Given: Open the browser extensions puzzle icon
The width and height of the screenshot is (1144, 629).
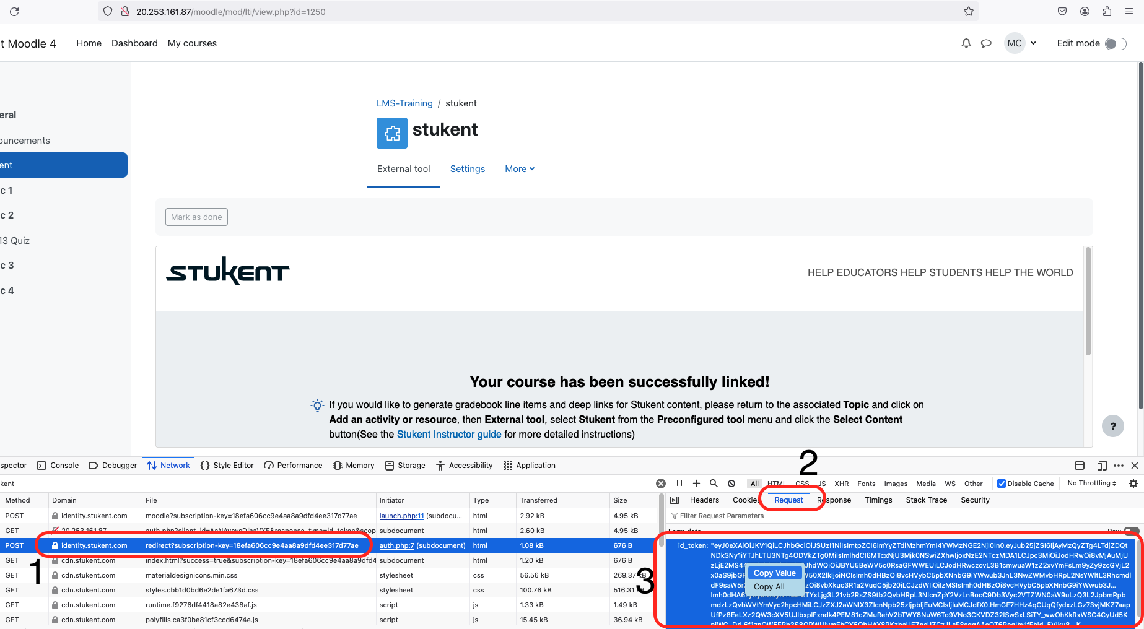Looking at the screenshot, I should (x=1107, y=11).
